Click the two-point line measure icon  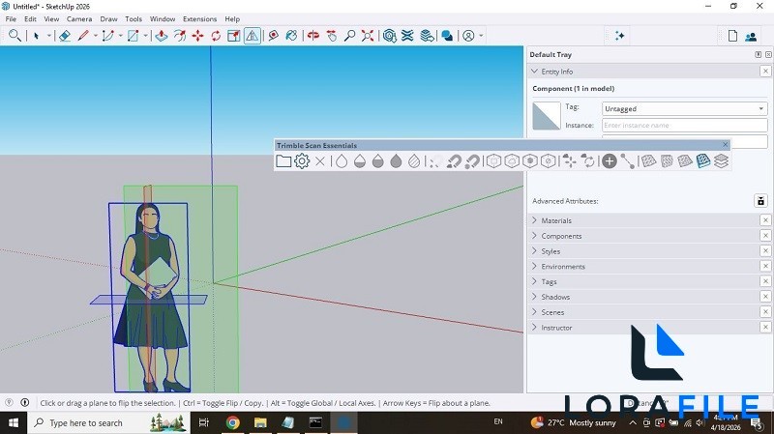click(627, 161)
